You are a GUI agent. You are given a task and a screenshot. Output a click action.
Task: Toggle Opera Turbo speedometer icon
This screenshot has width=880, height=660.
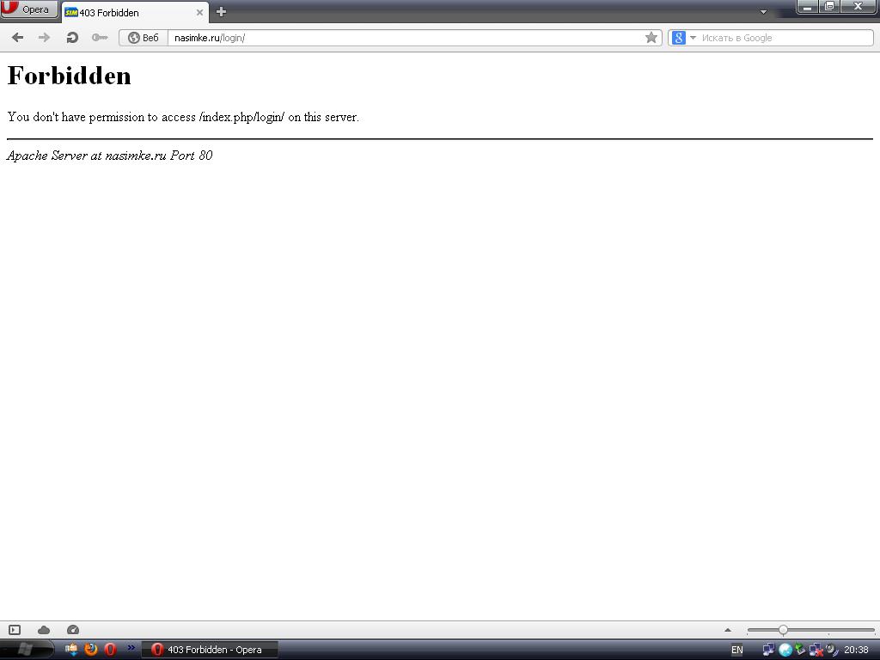point(73,630)
